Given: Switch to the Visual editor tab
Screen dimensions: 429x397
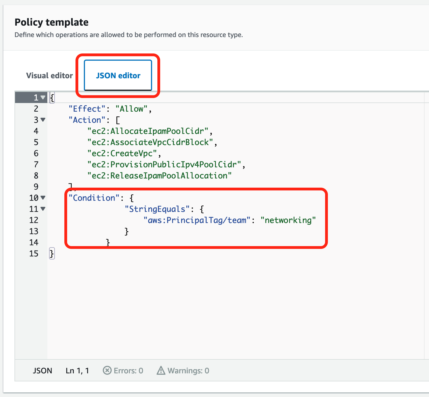Looking at the screenshot, I should tap(49, 75).
